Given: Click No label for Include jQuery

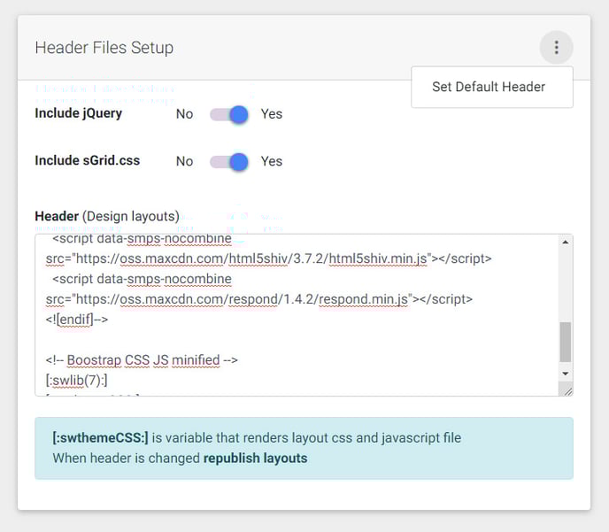Looking at the screenshot, I should pos(184,114).
